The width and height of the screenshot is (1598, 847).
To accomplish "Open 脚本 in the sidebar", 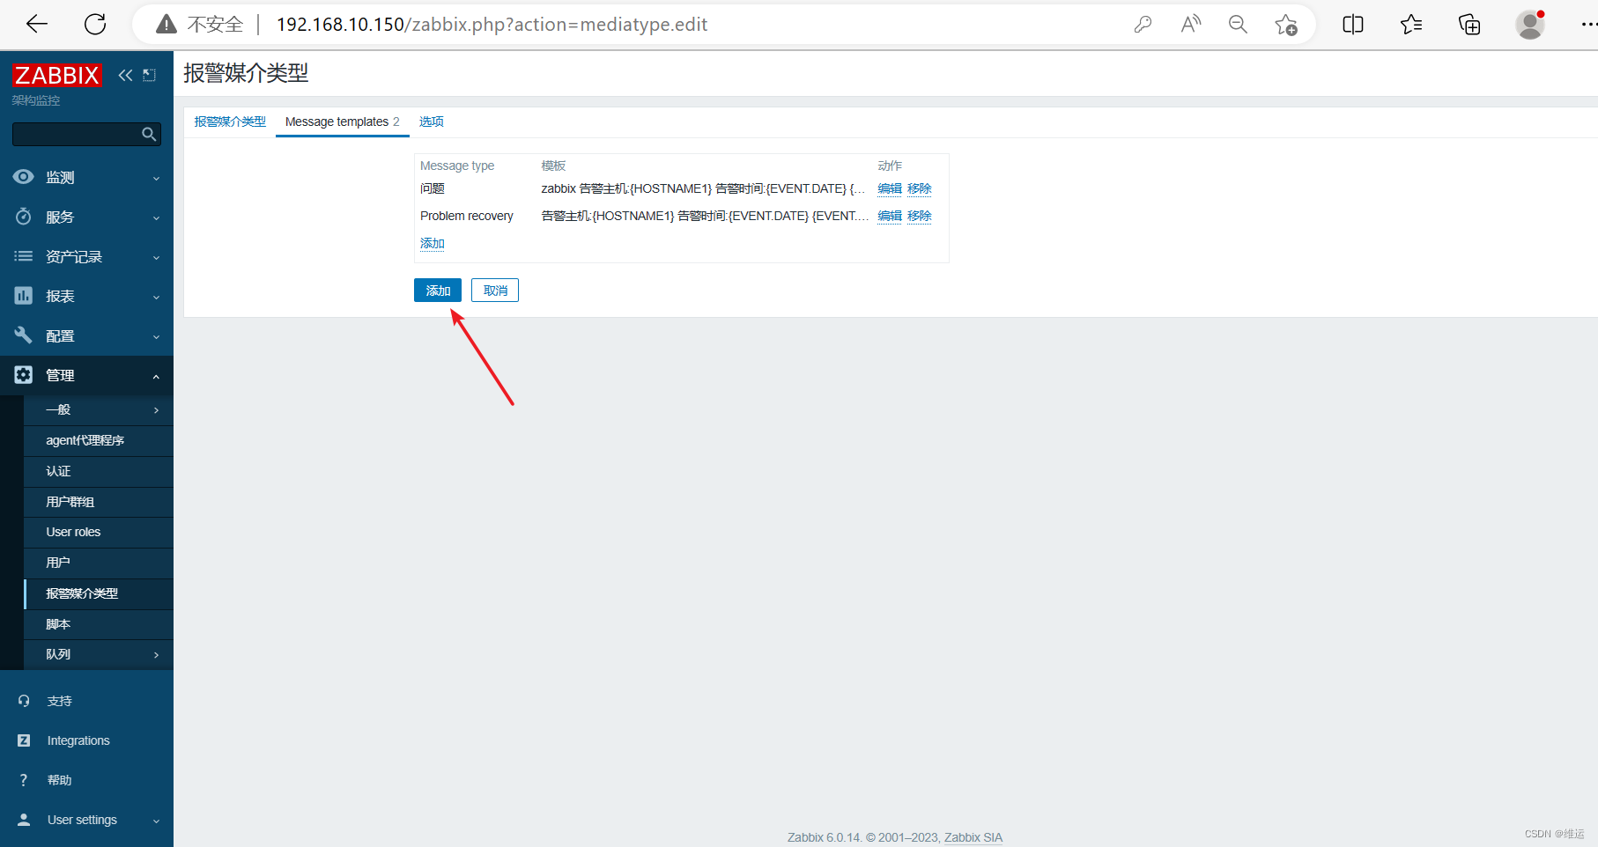I will coord(99,624).
